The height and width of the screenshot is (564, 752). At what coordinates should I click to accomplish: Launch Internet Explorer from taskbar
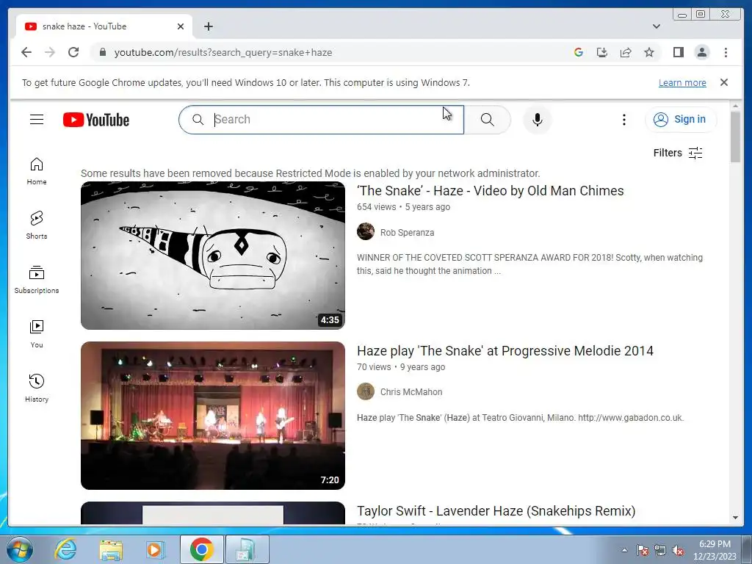(65, 549)
